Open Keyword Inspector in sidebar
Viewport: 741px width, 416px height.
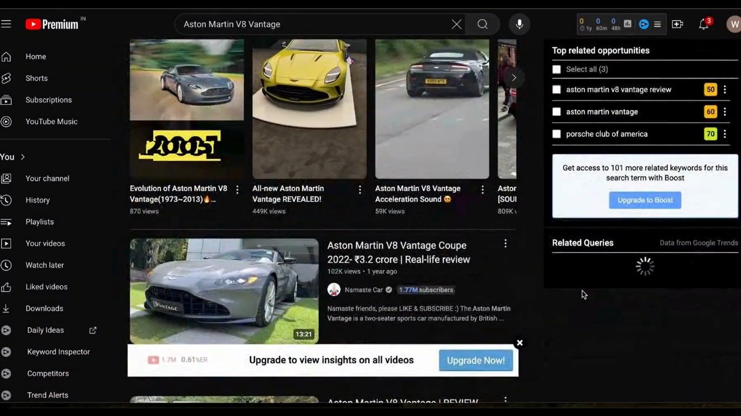(58, 352)
